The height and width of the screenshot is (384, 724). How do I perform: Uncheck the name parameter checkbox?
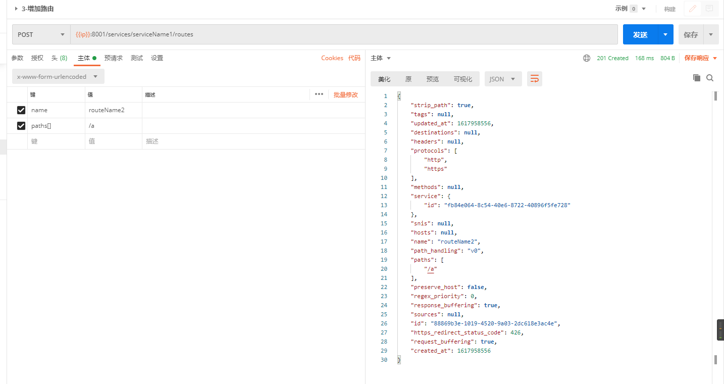21,110
